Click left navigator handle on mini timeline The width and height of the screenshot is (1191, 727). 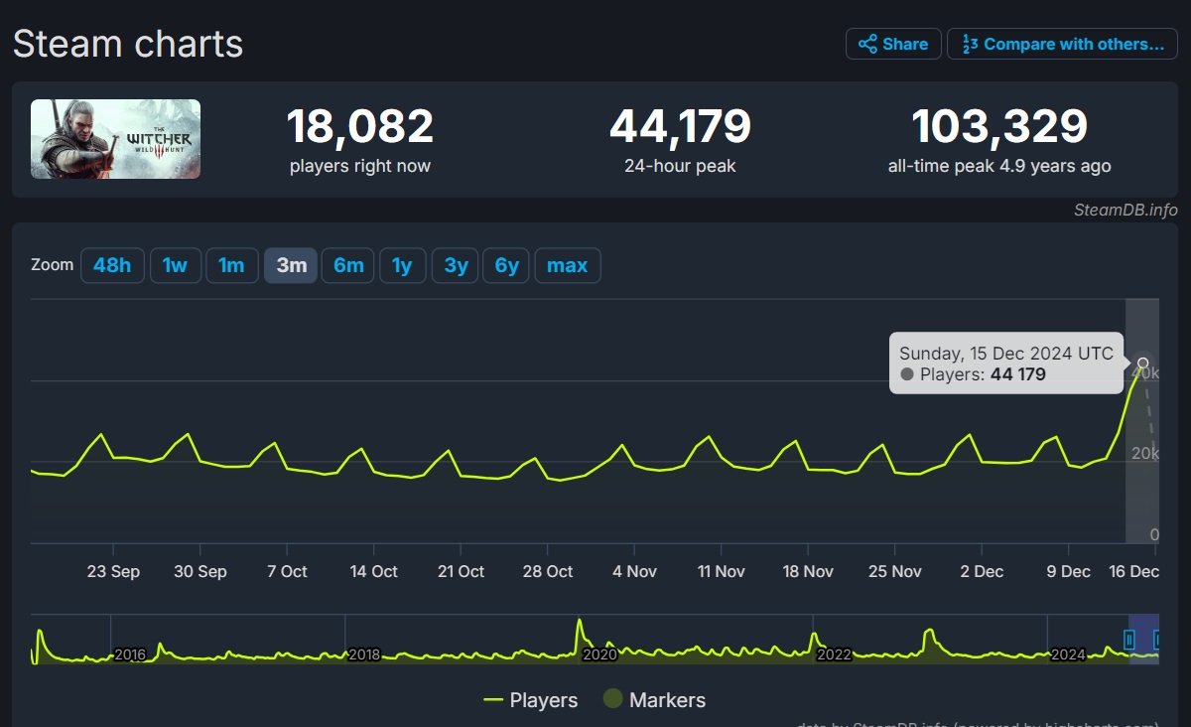click(x=1129, y=640)
